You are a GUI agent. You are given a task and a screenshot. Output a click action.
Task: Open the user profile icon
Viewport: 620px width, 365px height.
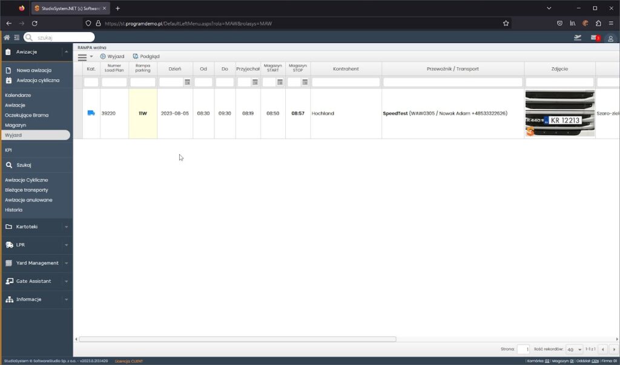(610, 38)
